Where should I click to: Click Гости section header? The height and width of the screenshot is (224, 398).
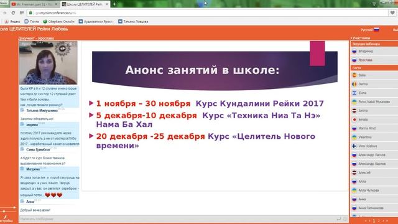[x=374, y=68]
